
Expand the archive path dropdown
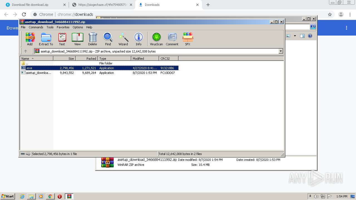point(281,51)
